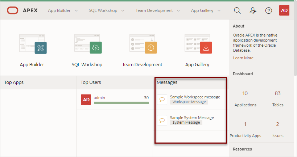Open the search magnifier icon
The width and height of the screenshot is (297, 157).
pos(237,10)
